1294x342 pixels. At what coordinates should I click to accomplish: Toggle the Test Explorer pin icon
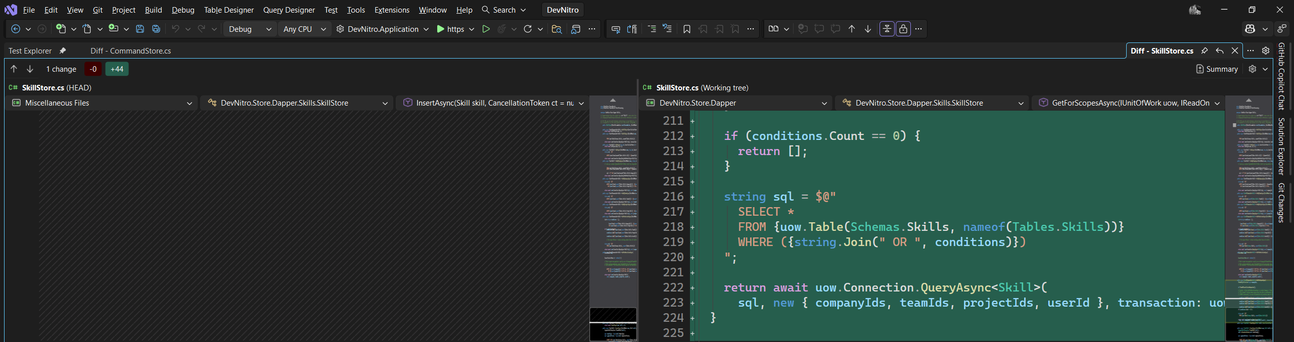click(x=63, y=51)
